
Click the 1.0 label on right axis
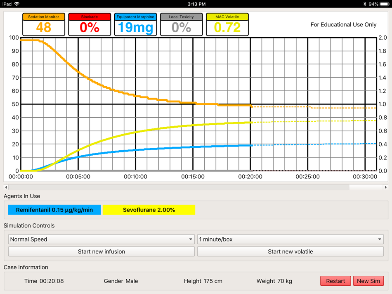point(382,104)
